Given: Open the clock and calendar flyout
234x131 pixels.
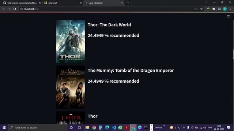Looking at the screenshot, I should (219, 128).
